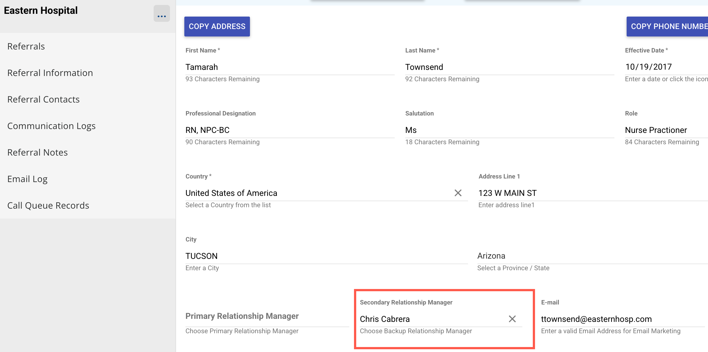Click the First Name field containing Tamarah

(290, 67)
